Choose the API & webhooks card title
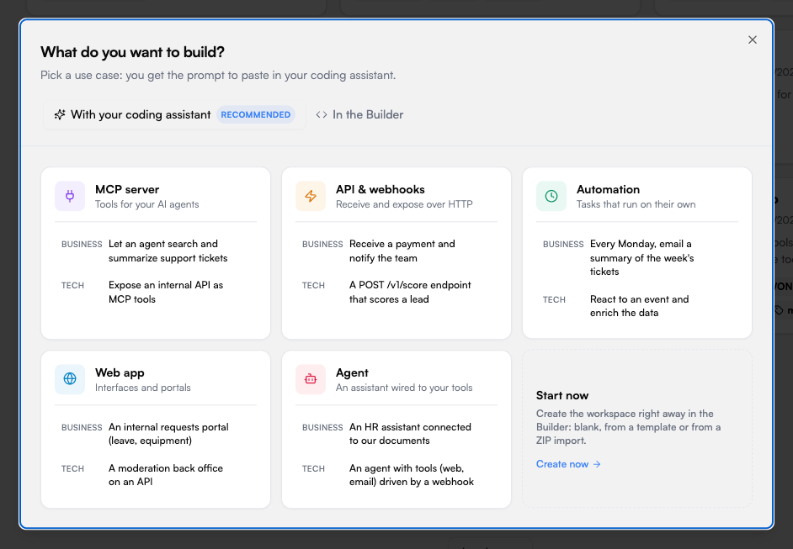Screen dimensions: 793x549 point(381,189)
